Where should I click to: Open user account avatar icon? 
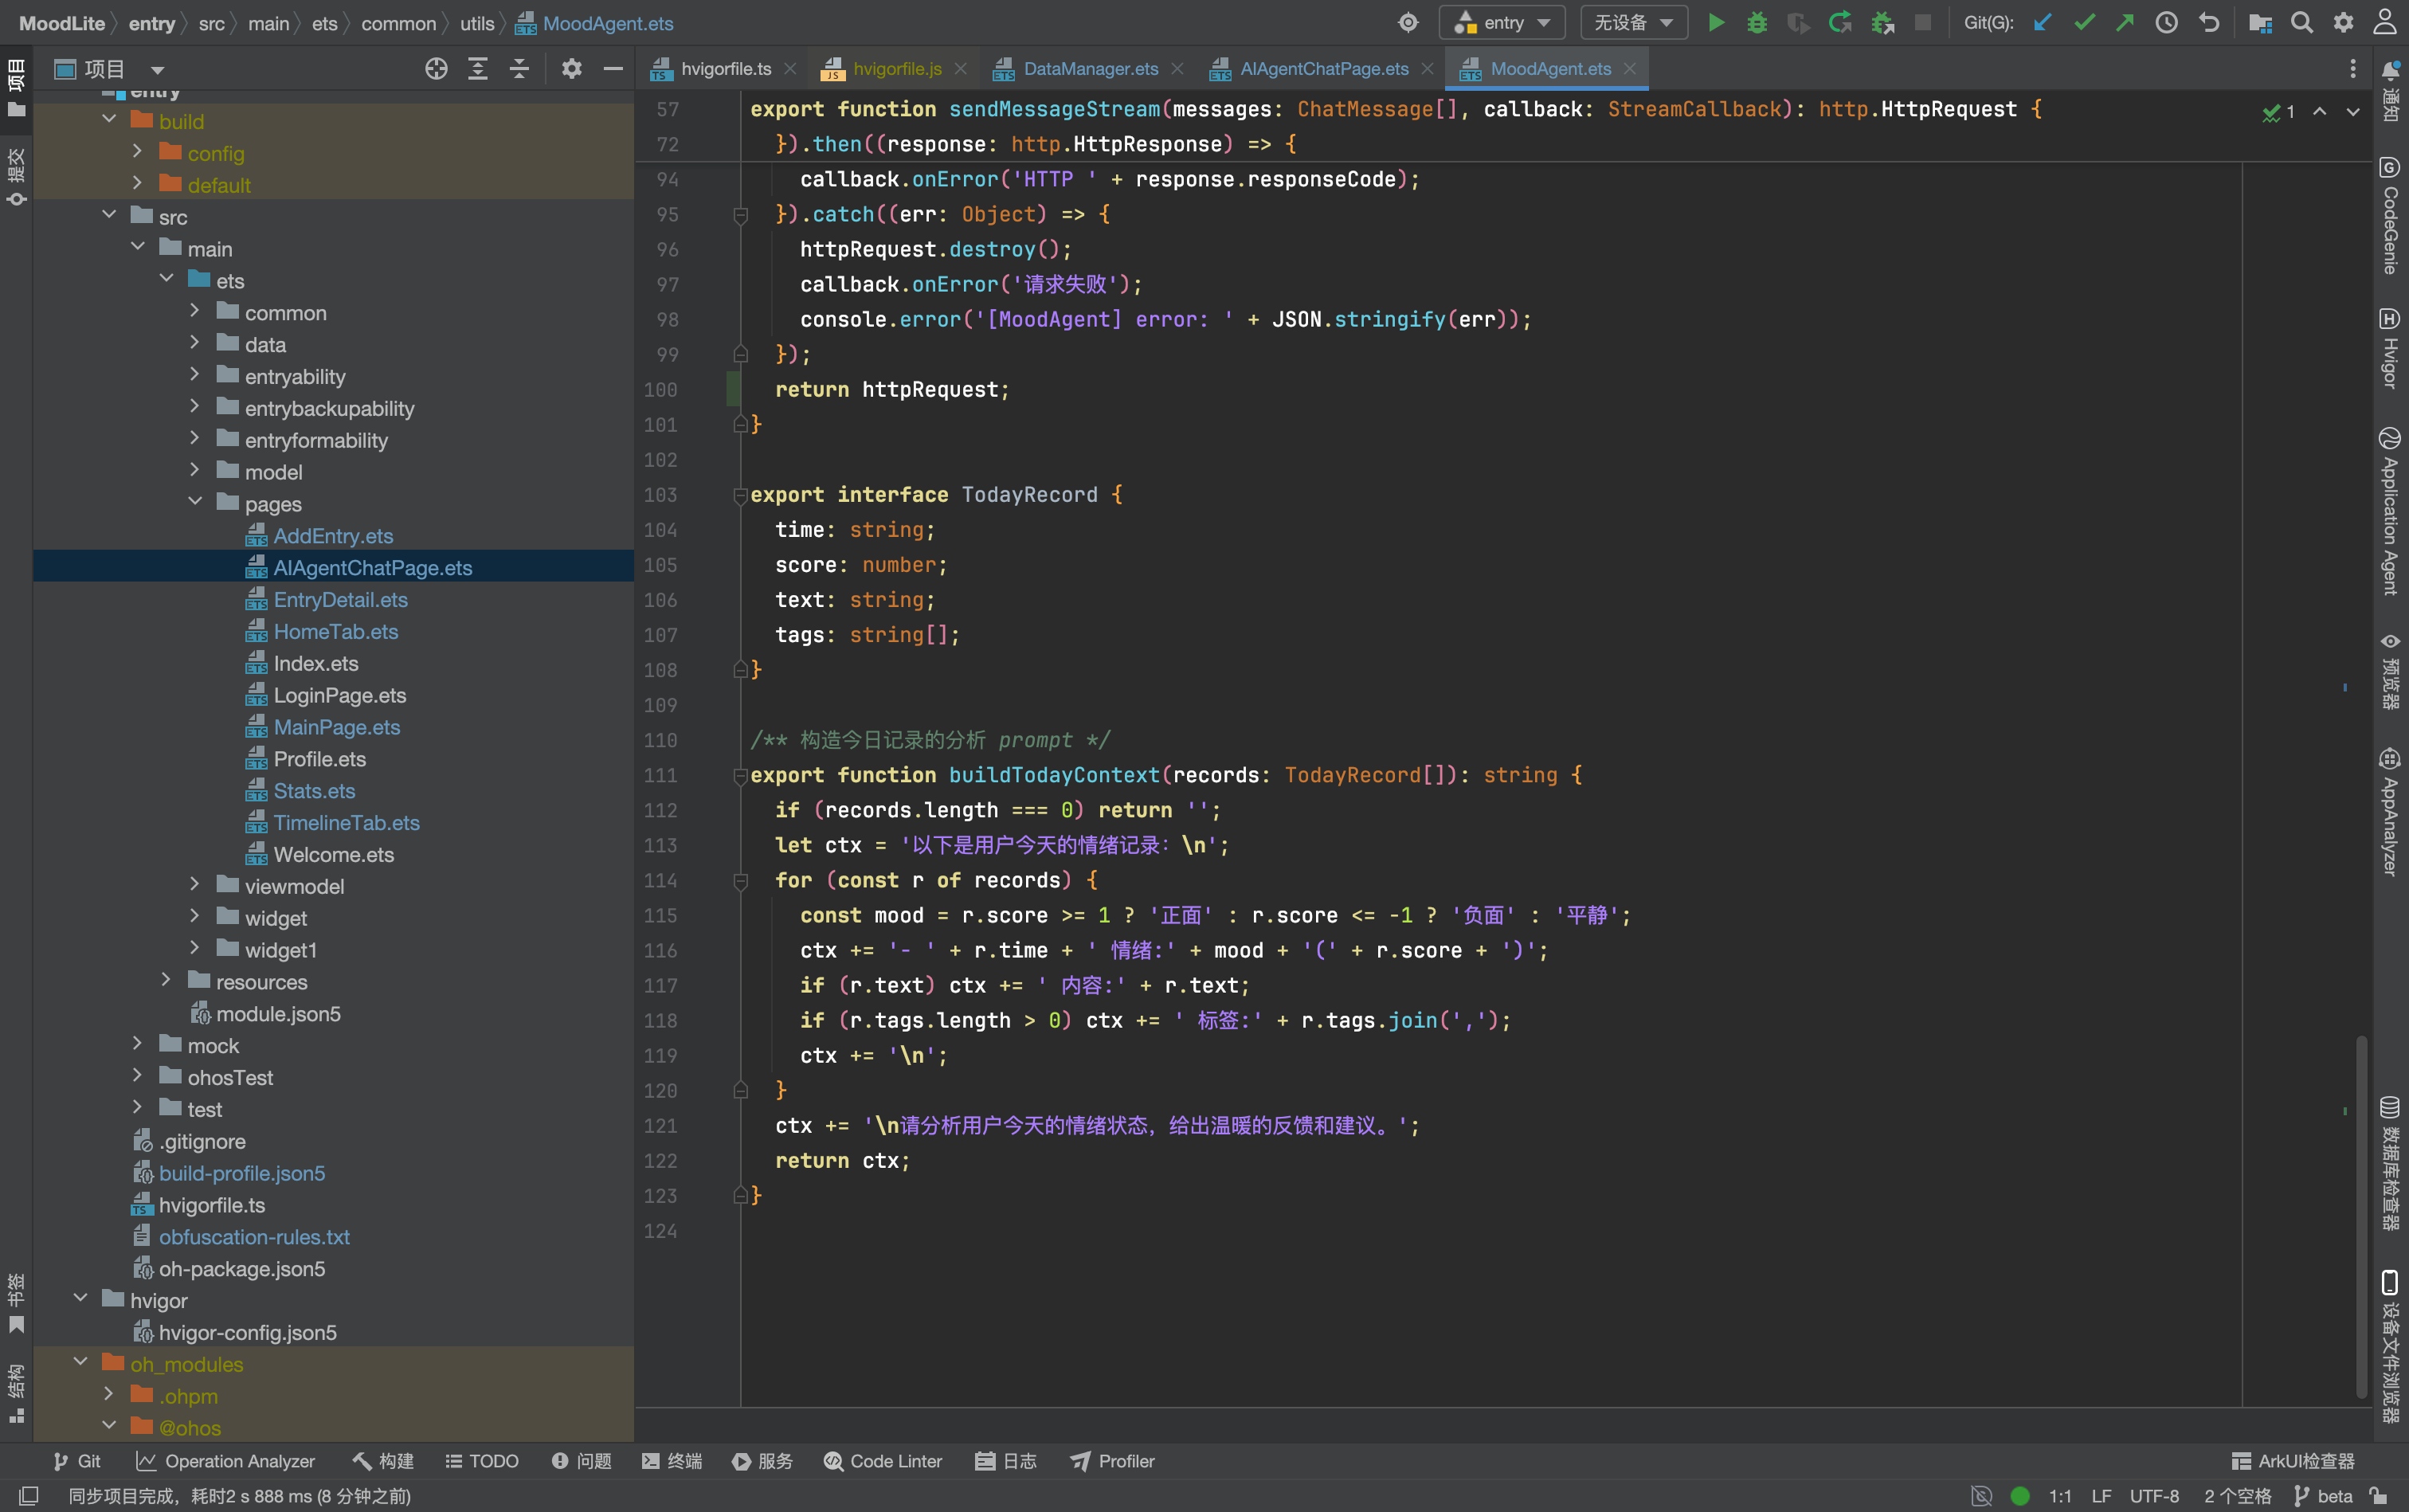coord(2385,23)
